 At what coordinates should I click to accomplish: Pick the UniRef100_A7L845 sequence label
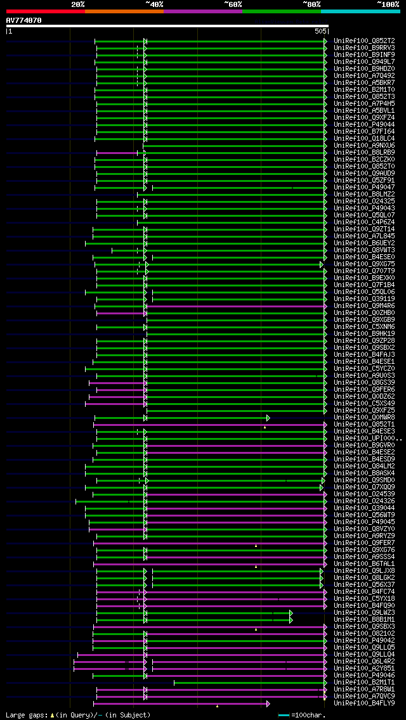(x=364, y=236)
